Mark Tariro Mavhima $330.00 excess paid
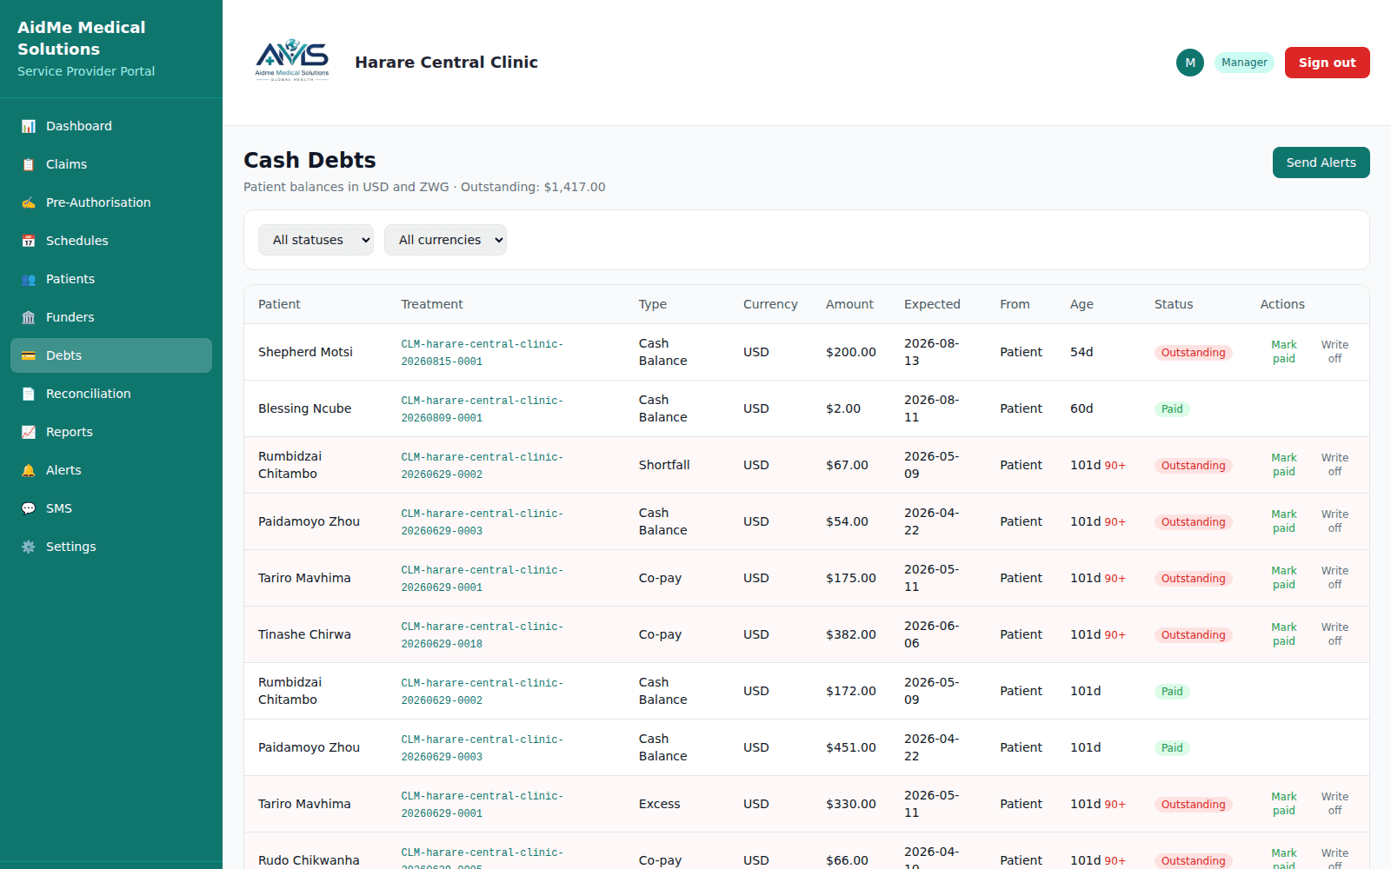The height and width of the screenshot is (869, 1391). pos(1283,804)
